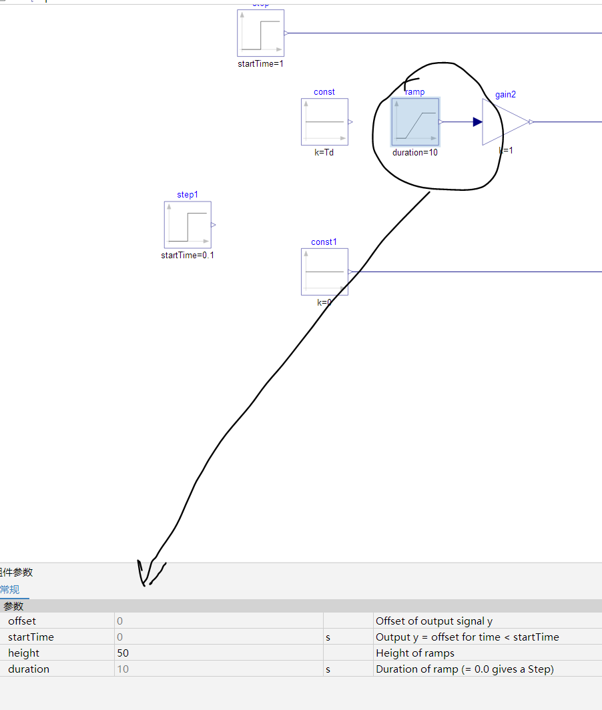
Task: Edit the height value field showing 50
Action: click(x=219, y=653)
